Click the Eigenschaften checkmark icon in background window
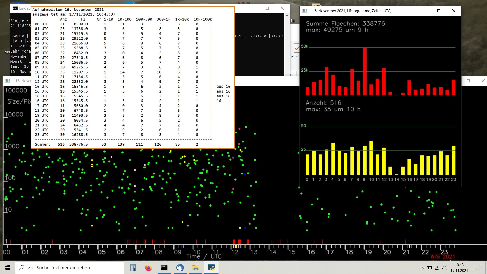The width and height of the screenshot is (487, 274). pos(296,48)
